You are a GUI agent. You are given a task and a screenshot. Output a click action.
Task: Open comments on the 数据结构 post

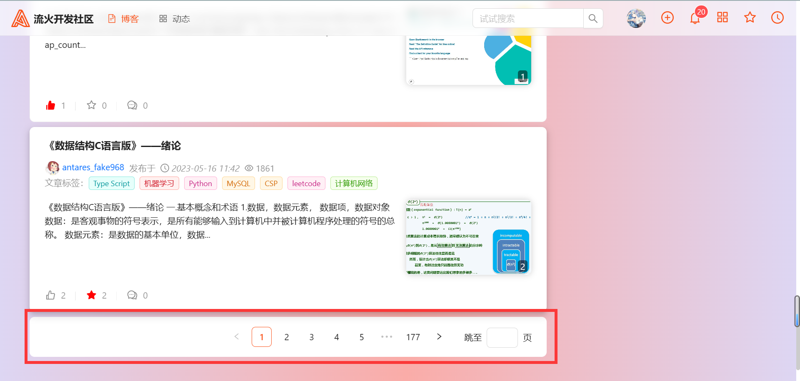132,295
